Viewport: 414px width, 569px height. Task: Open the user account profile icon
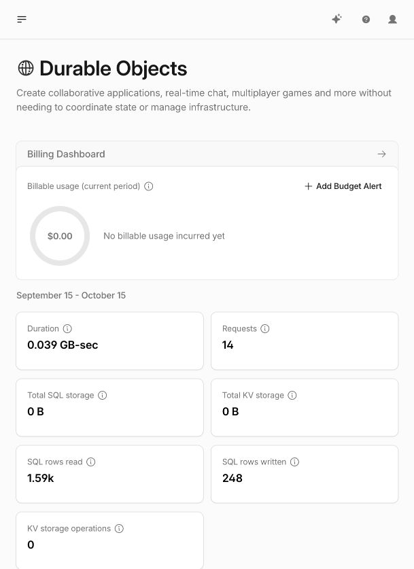pos(392,19)
